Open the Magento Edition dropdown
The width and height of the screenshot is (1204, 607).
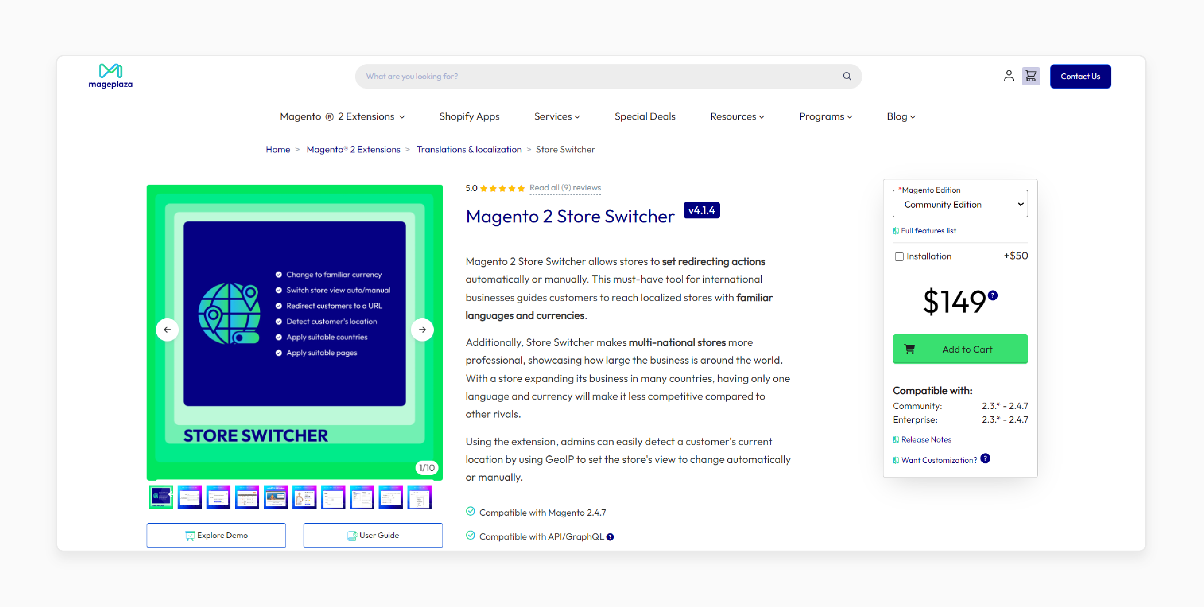click(x=960, y=204)
